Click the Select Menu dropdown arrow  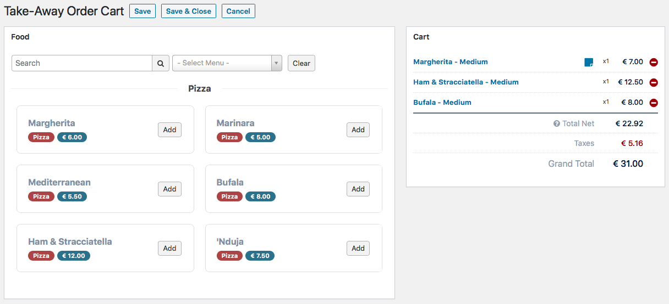point(277,63)
